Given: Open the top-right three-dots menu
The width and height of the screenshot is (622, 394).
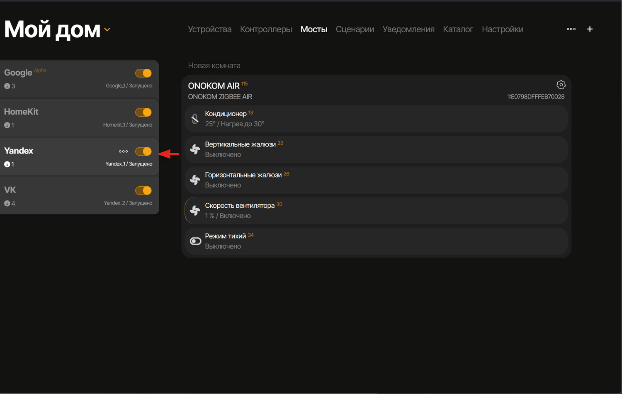Looking at the screenshot, I should (x=571, y=29).
